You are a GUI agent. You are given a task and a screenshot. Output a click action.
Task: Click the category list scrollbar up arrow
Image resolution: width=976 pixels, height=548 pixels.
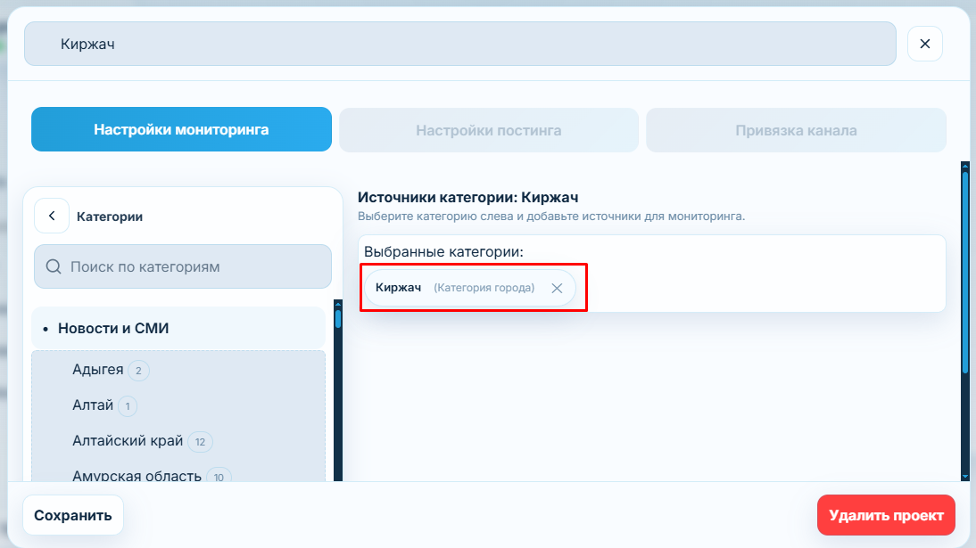(x=337, y=305)
